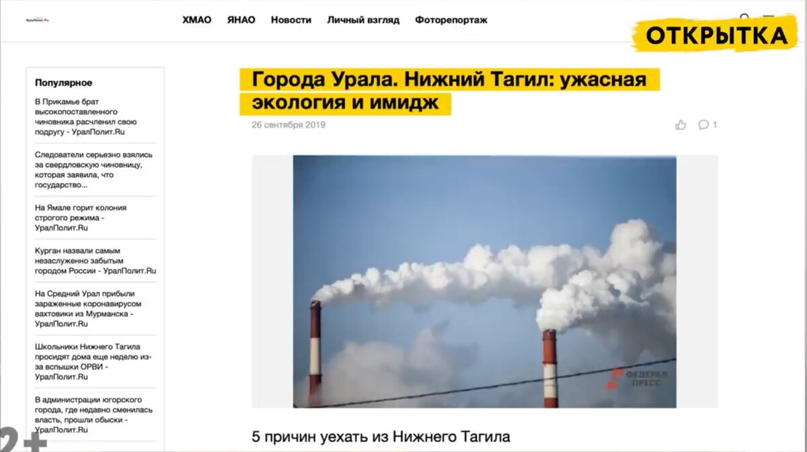This screenshot has height=452, width=807.
Task: Open югорский город обыски article
Action: tap(94, 414)
